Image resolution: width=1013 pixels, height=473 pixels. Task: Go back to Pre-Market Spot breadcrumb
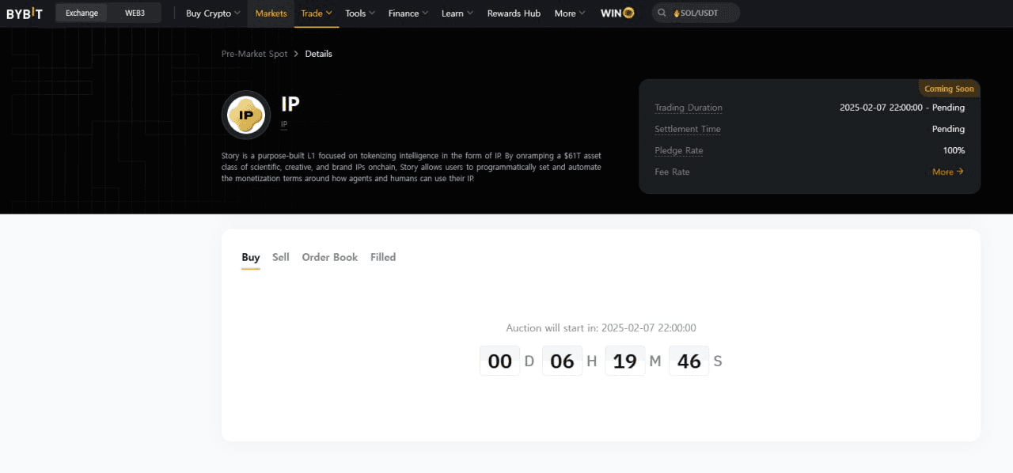click(x=255, y=54)
